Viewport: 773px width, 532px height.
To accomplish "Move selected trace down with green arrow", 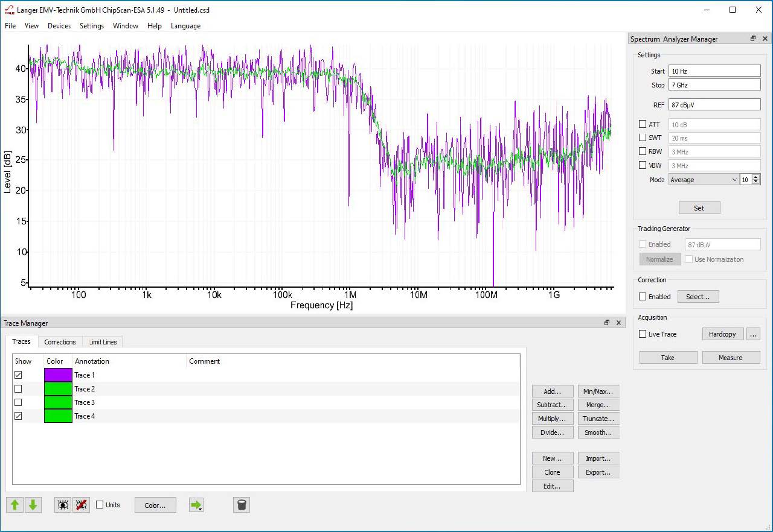I will pos(34,505).
